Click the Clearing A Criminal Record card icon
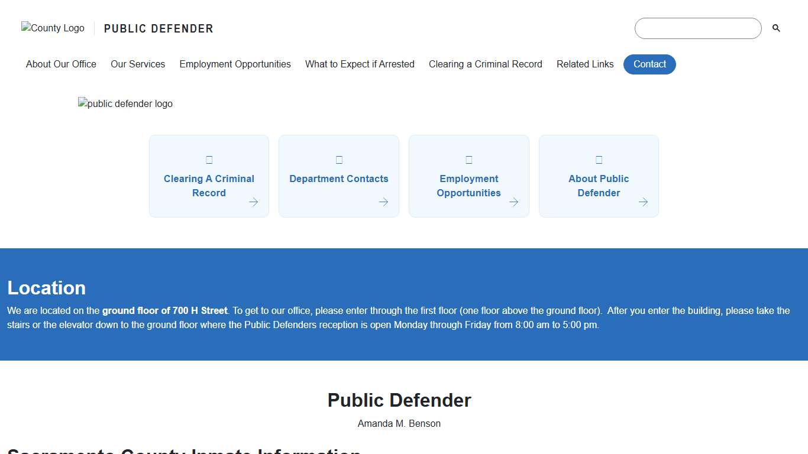This screenshot has width=808, height=454. pos(209,159)
